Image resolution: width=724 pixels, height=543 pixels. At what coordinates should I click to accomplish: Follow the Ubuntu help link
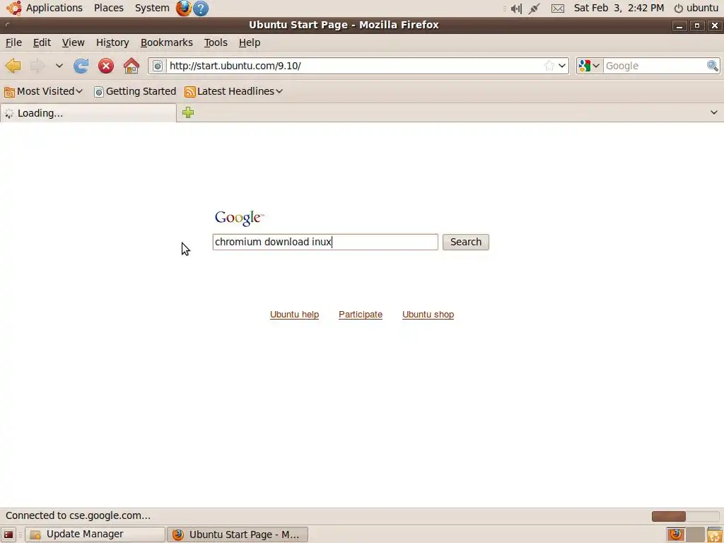pos(294,315)
